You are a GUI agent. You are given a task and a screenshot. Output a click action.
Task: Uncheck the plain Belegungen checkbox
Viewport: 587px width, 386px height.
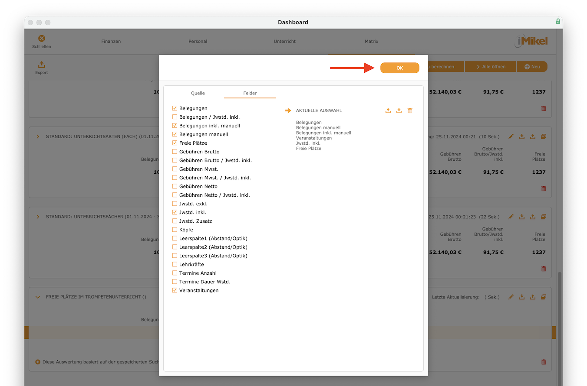click(175, 108)
